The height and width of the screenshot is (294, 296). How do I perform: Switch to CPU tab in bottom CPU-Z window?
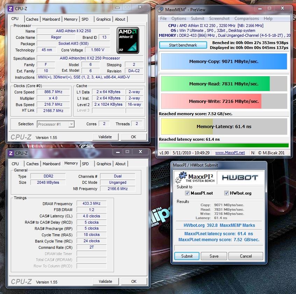[x=15, y=164]
